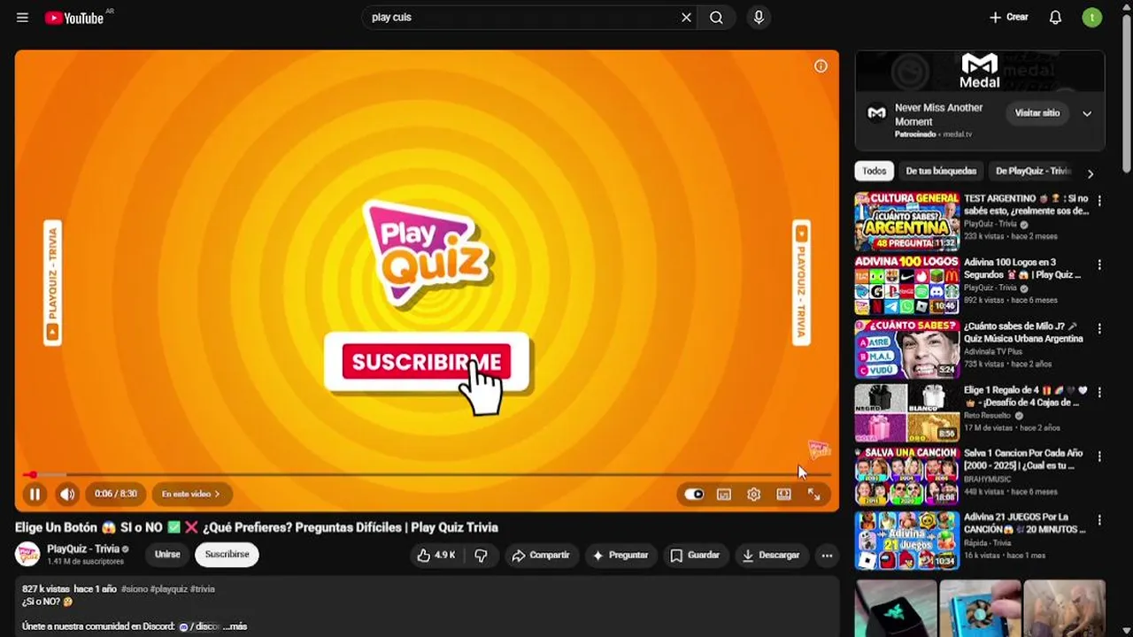The image size is (1133, 637).
Task: Open the #playquiz hashtag
Action: tap(169, 589)
